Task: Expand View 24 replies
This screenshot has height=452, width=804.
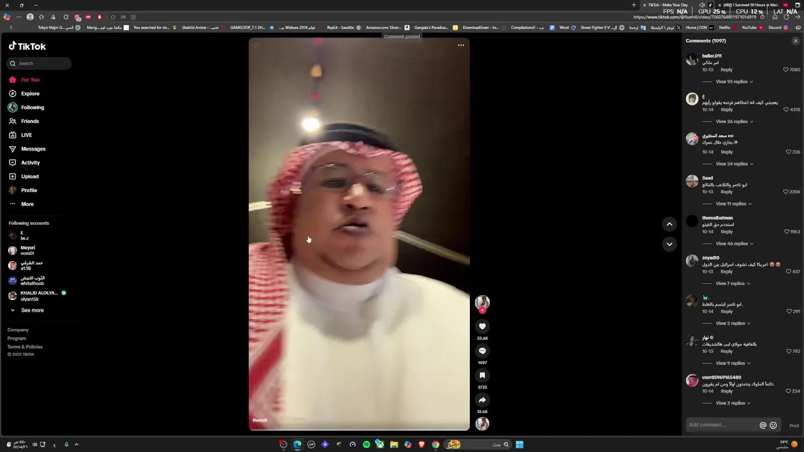Action: pos(734,164)
